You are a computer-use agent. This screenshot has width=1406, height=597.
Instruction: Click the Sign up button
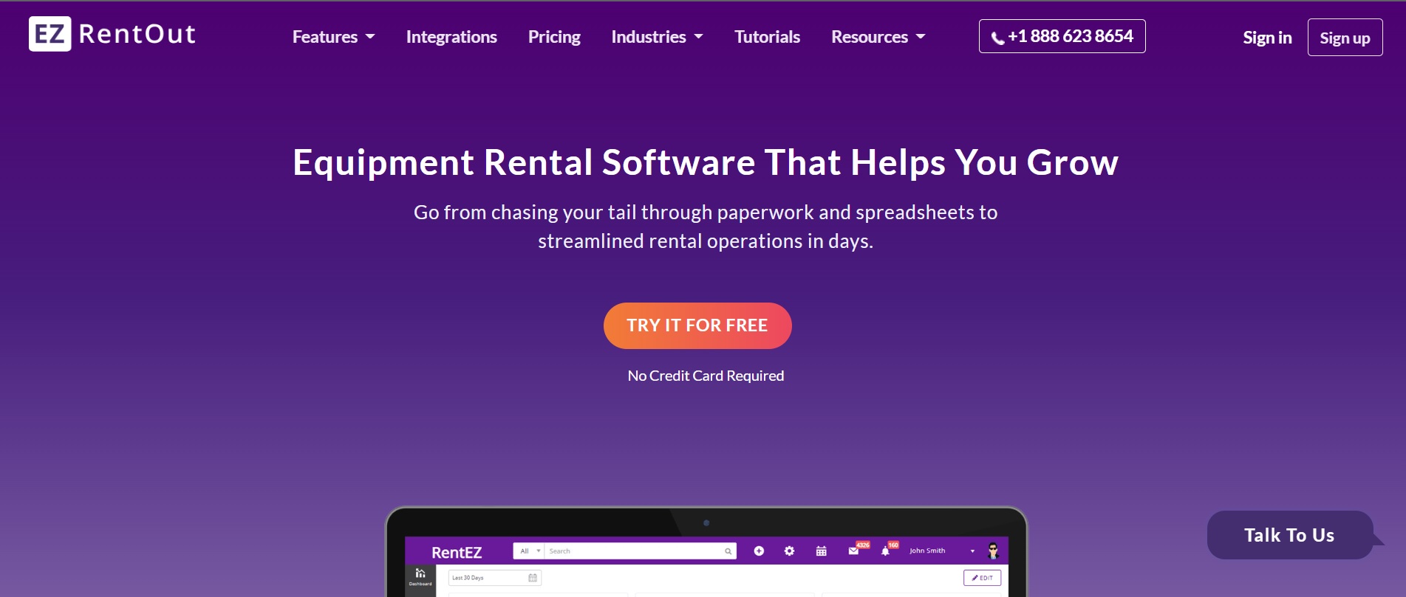tap(1345, 38)
